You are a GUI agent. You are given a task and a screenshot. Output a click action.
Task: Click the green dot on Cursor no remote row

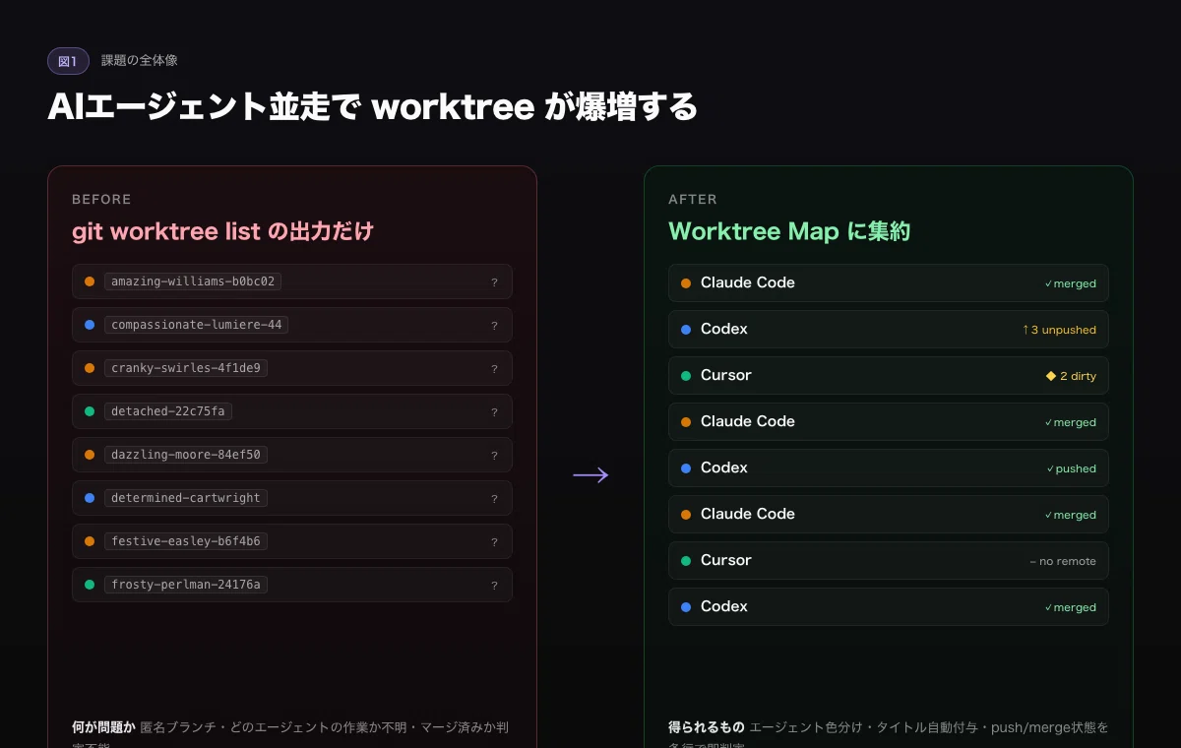click(686, 561)
